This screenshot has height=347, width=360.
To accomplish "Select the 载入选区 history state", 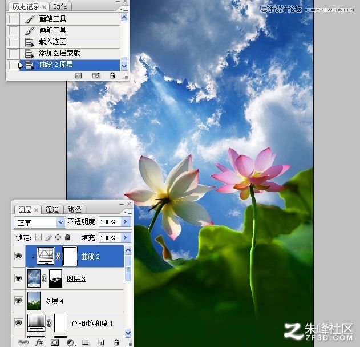I will pos(70,42).
